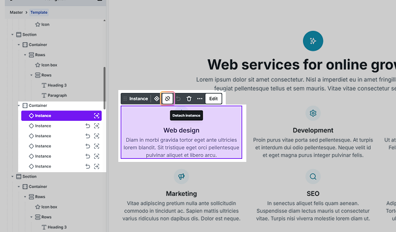The height and width of the screenshot is (232, 396).
Task: Click the gear icon above Development
Action: click(x=313, y=113)
